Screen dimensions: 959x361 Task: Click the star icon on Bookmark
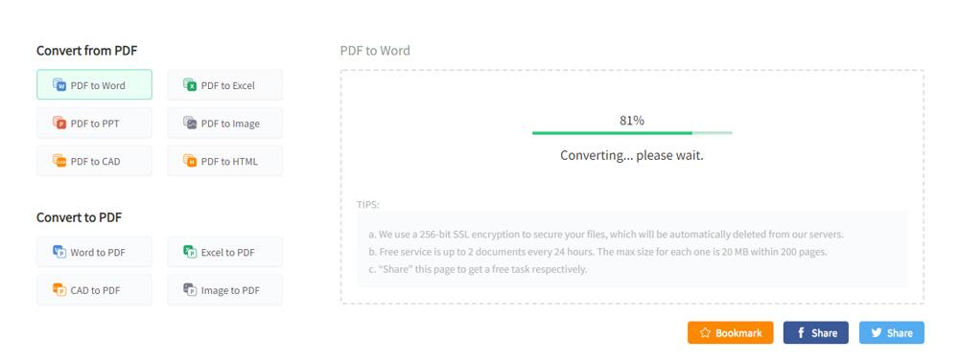[705, 333]
